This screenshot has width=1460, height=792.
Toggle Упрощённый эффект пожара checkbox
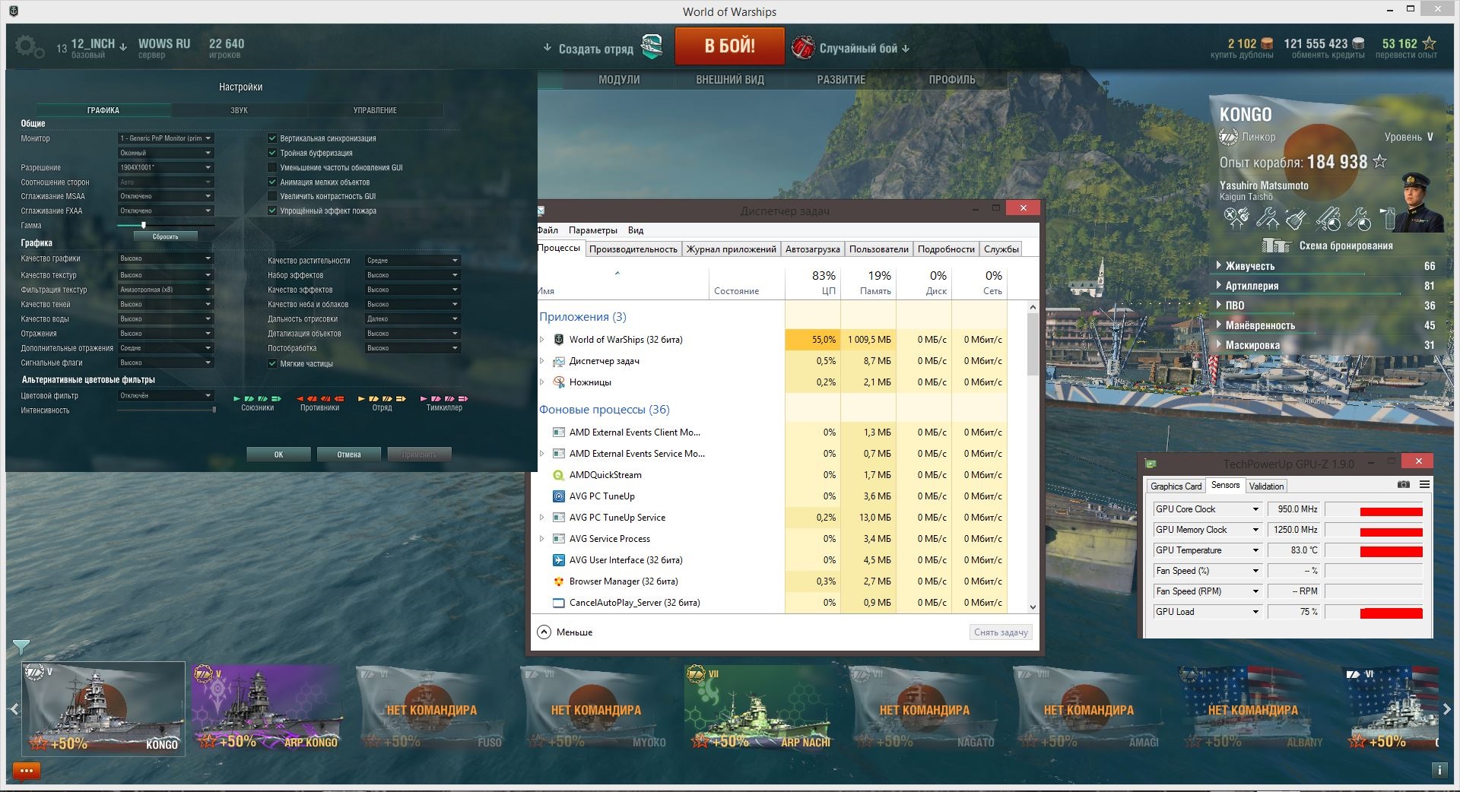click(x=272, y=211)
